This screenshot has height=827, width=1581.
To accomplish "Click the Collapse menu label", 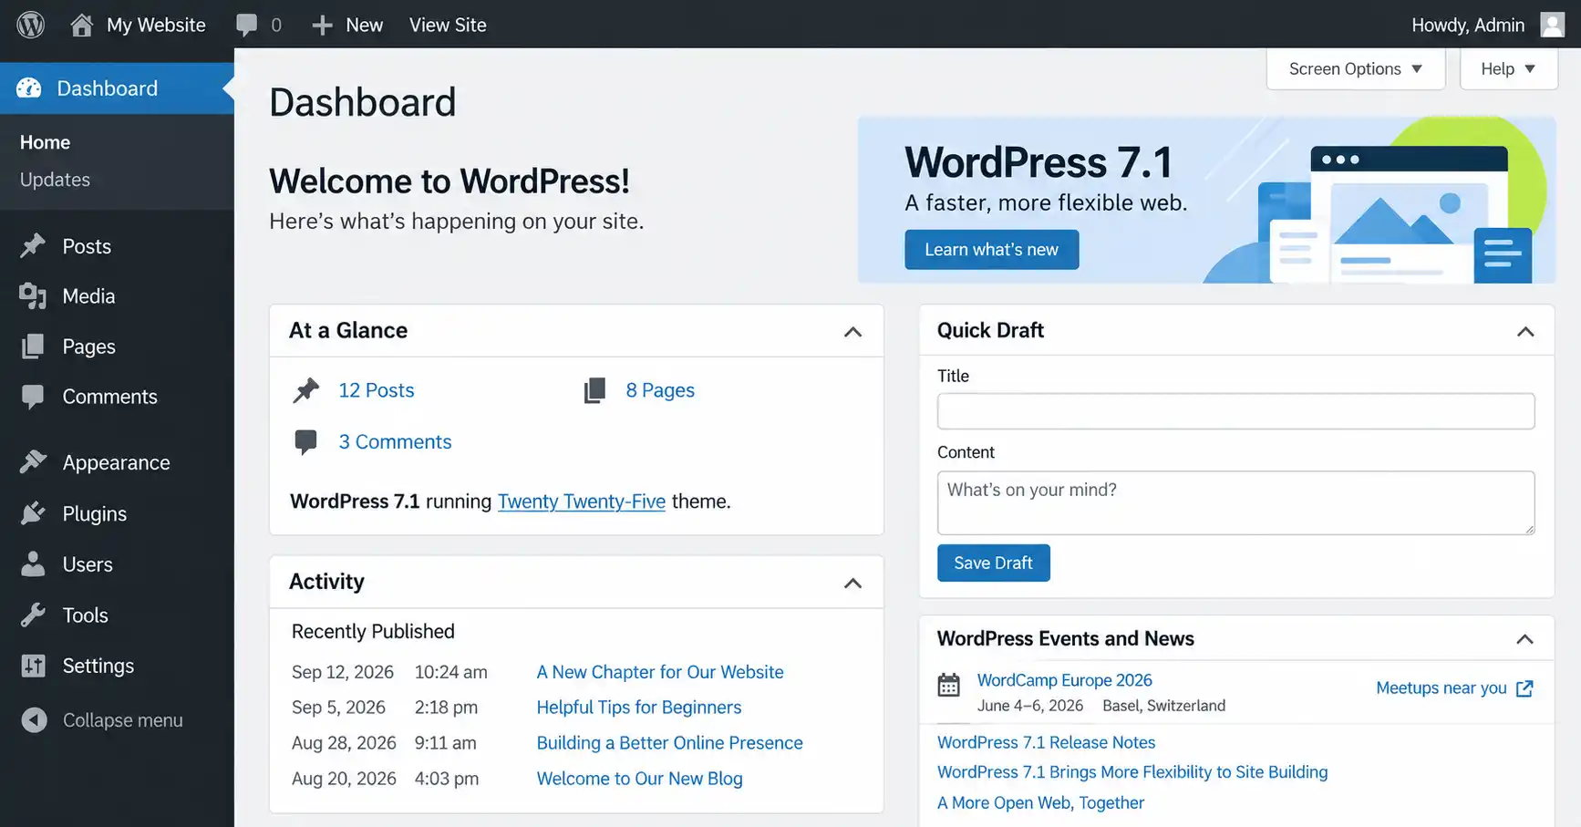I will 123,720.
